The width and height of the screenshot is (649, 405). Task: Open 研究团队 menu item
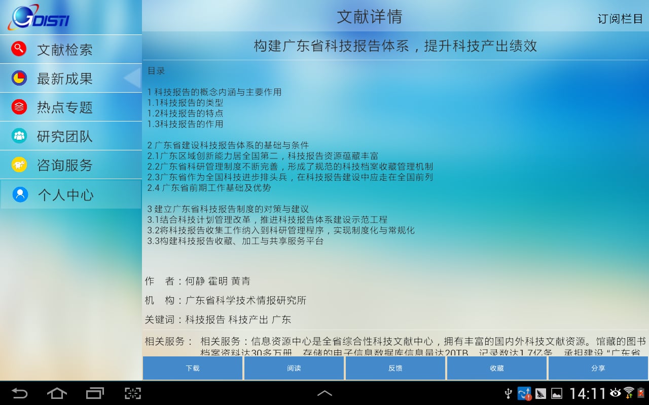70,136
